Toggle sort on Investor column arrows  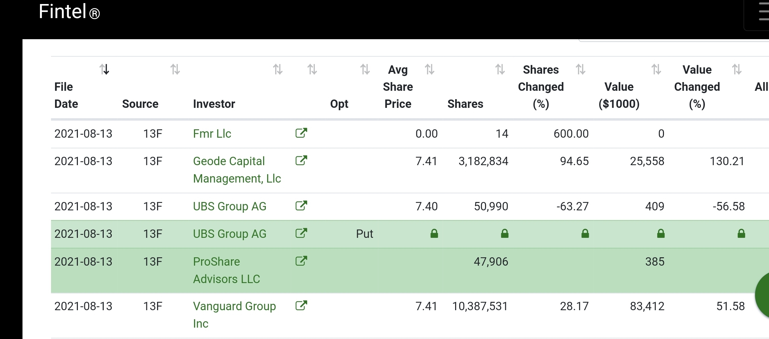(x=278, y=69)
